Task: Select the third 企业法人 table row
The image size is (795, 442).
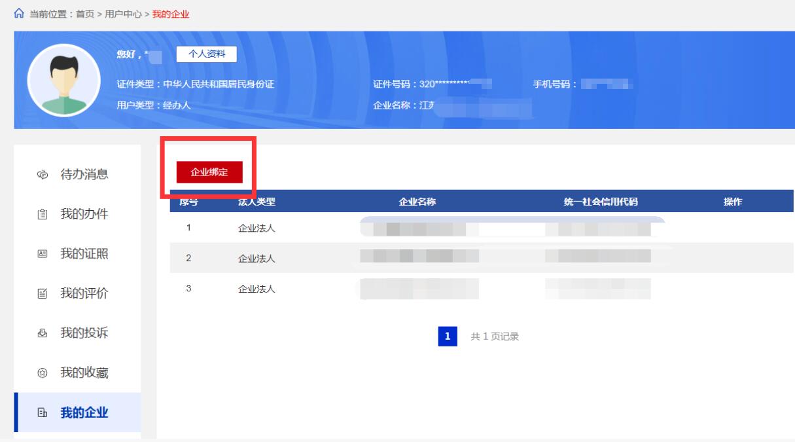Action: coord(256,289)
